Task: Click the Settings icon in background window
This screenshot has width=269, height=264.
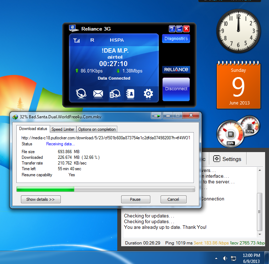Action: point(216,159)
